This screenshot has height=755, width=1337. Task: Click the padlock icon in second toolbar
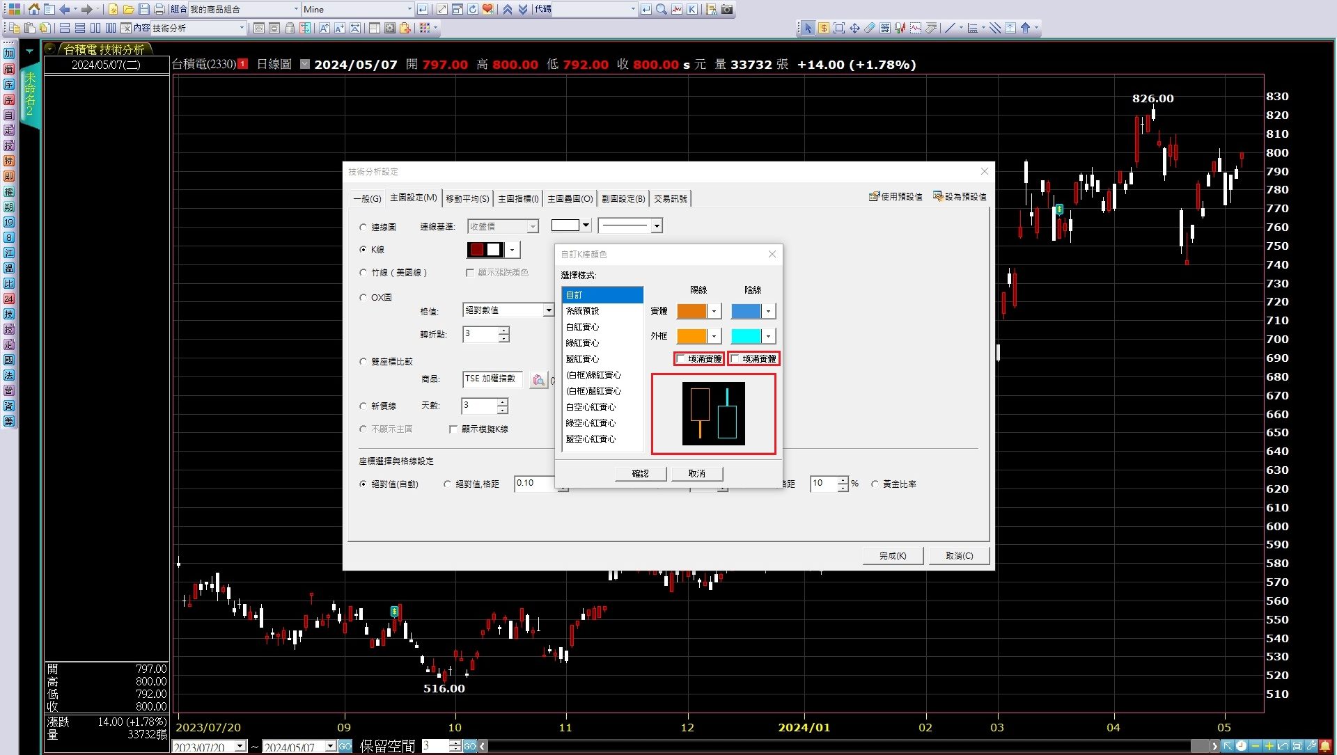[290, 28]
